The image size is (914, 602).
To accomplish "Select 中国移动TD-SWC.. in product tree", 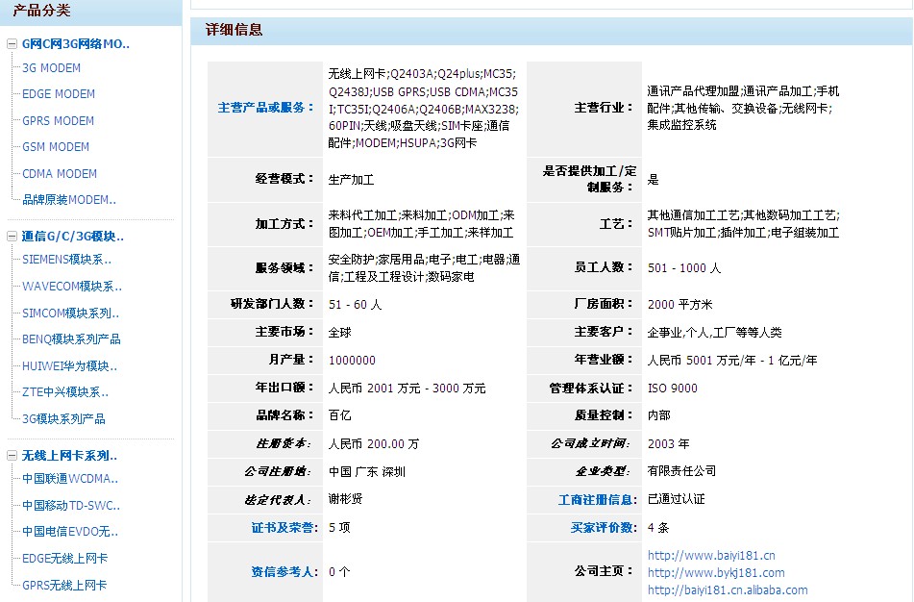I will pyautogui.click(x=71, y=506).
